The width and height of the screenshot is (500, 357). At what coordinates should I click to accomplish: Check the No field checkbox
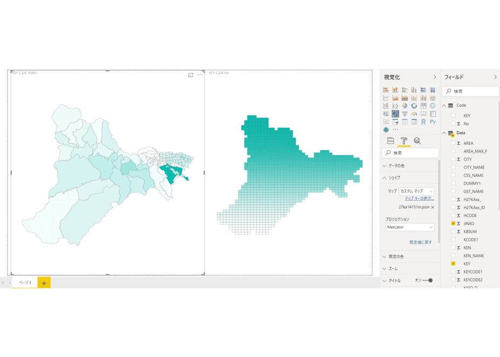click(453, 123)
